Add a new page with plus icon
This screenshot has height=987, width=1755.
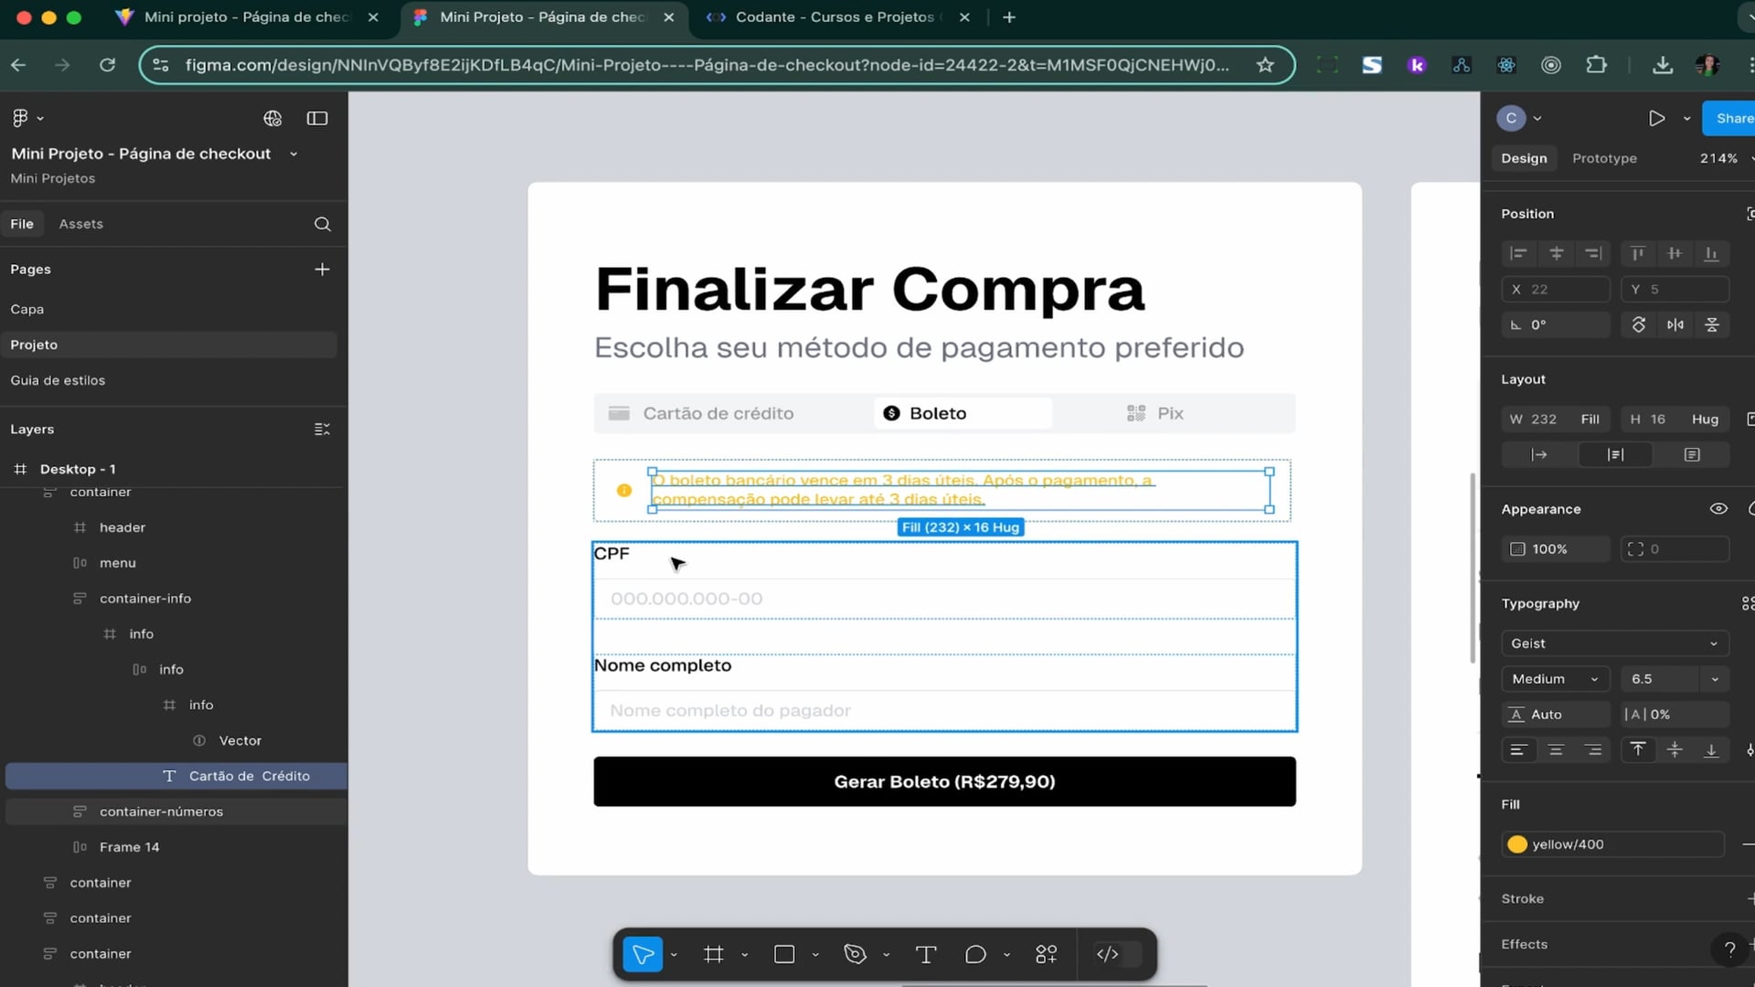[322, 270]
